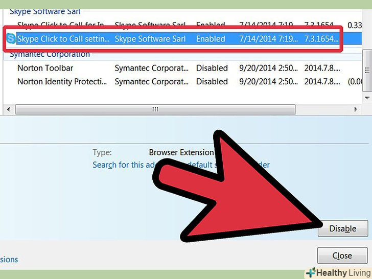Viewport: 372px width, 279px height.
Task: Click the Skype Software Sarl group header
Action: tap(45, 11)
